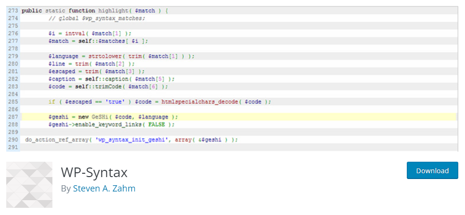Open Steven A. Zahm author link
The image size is (465, 215).
point(104,188)
